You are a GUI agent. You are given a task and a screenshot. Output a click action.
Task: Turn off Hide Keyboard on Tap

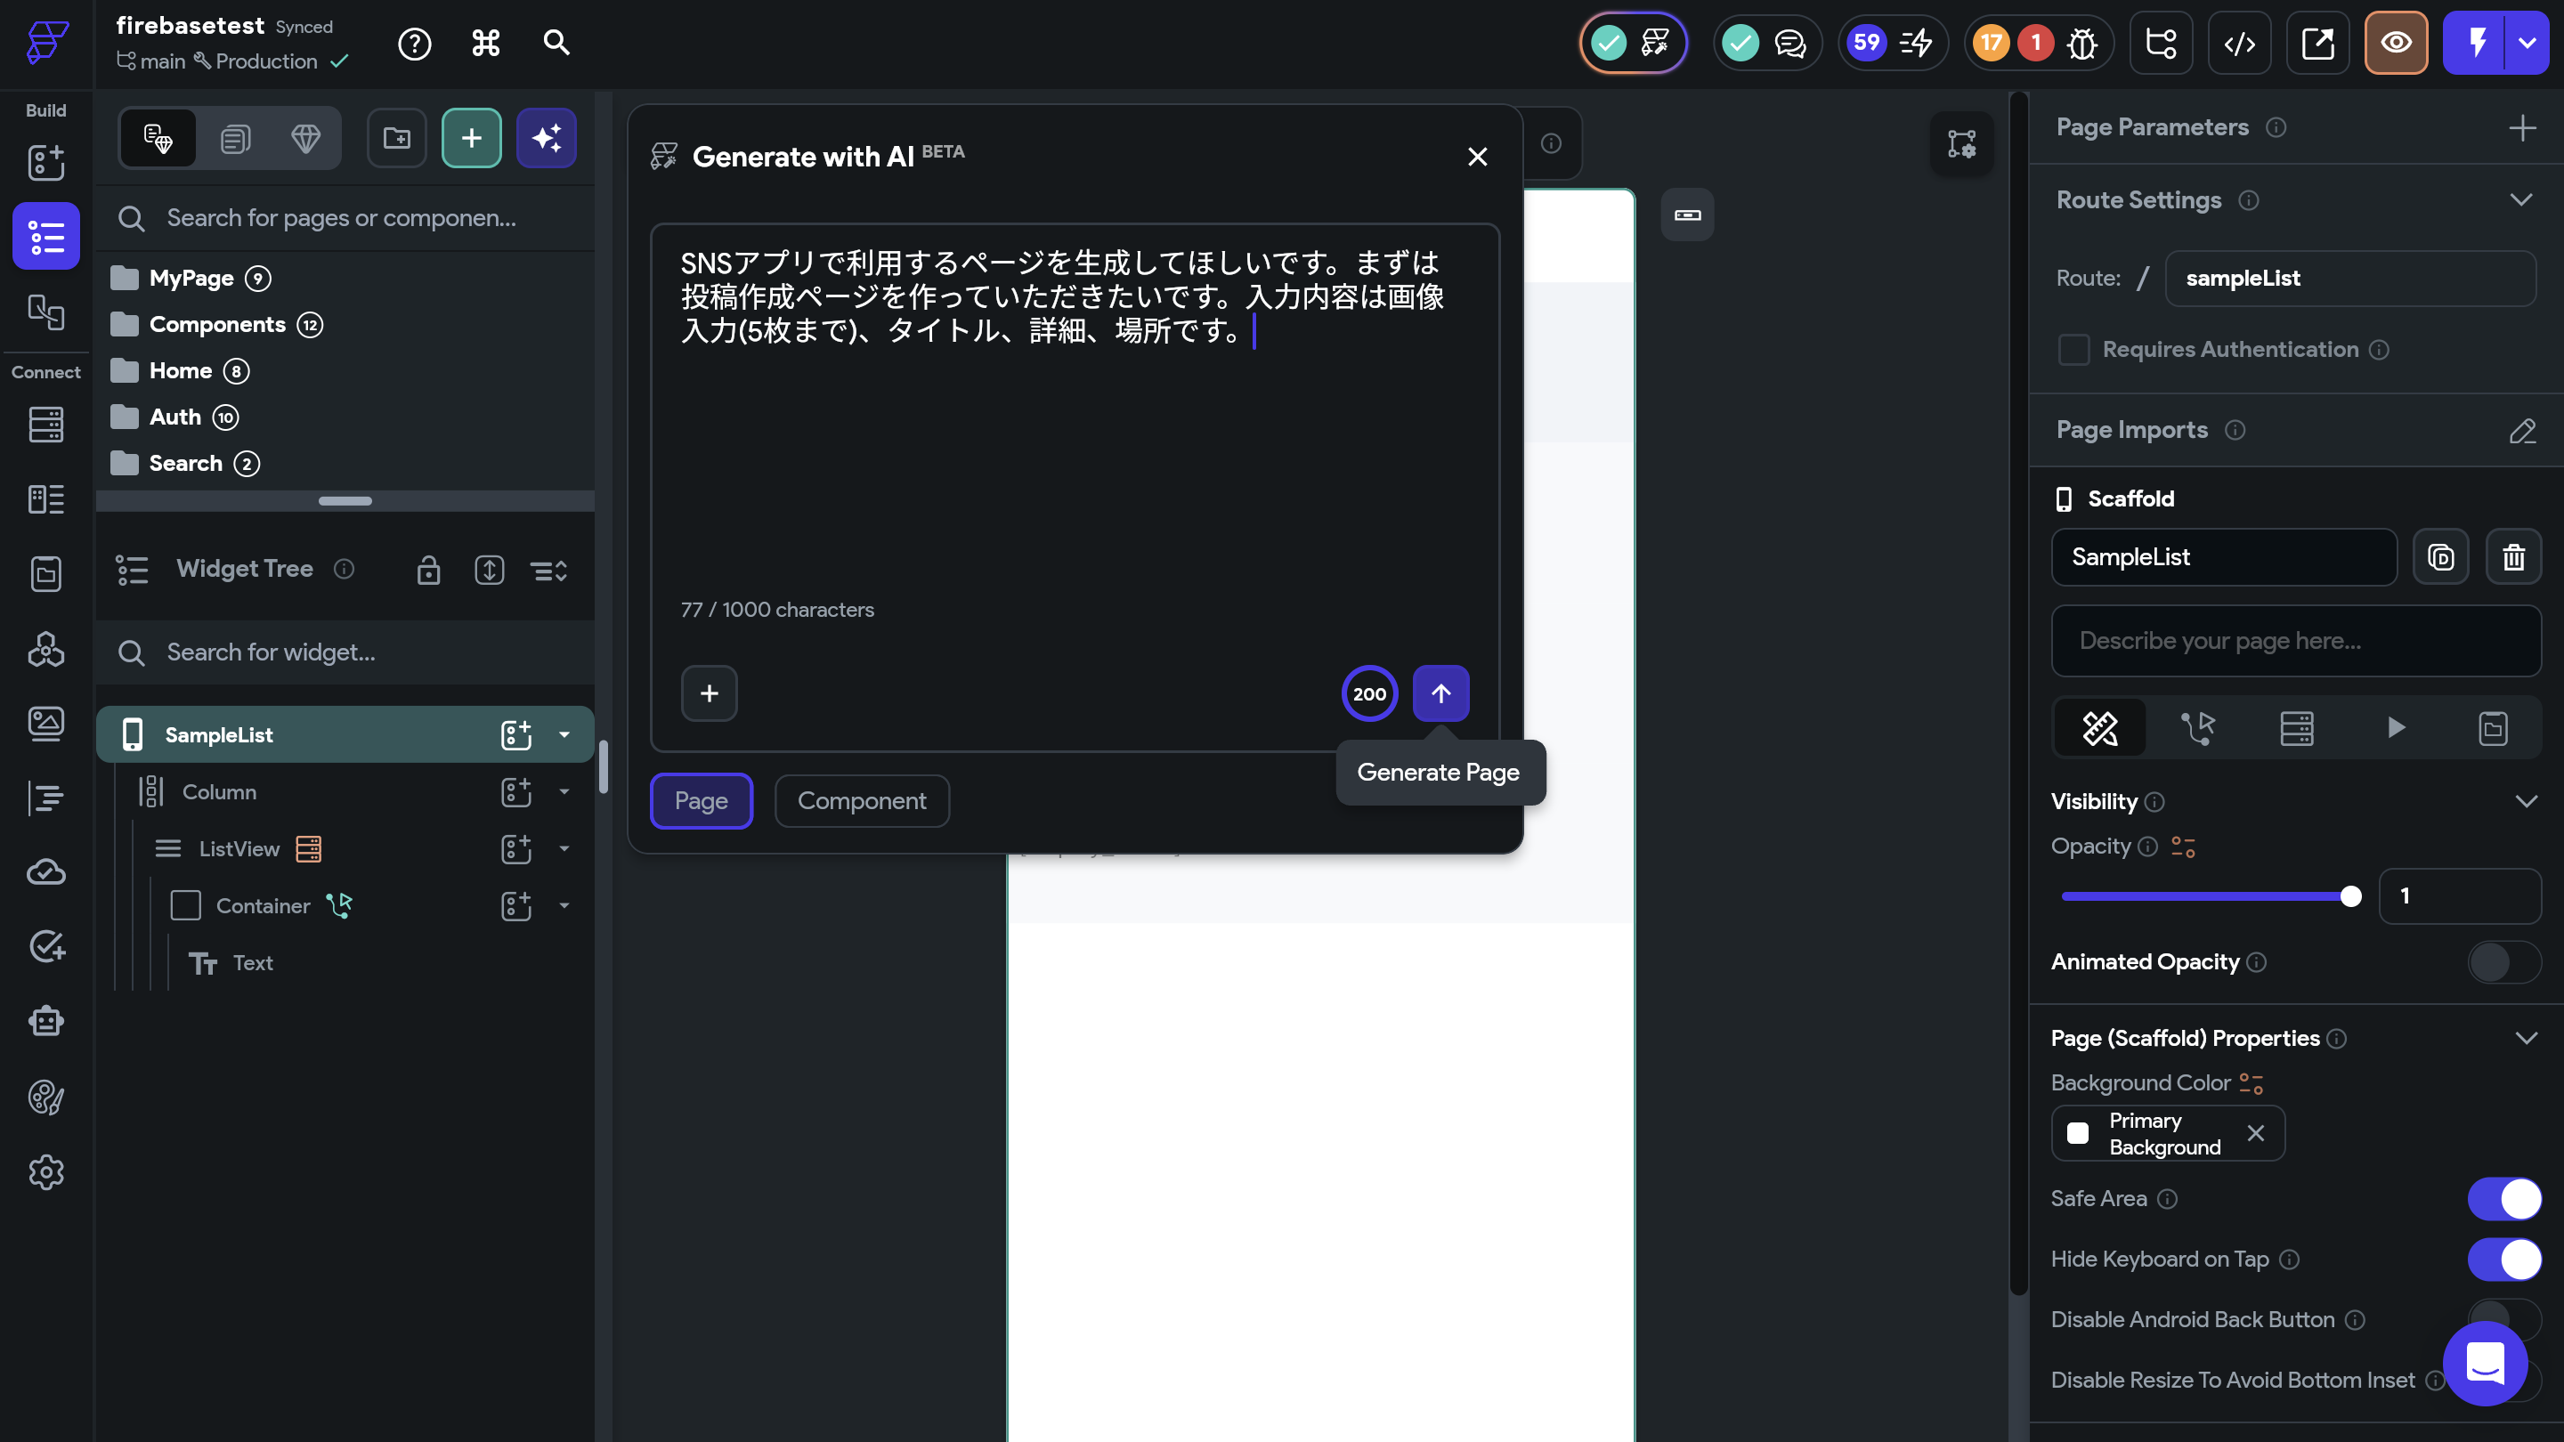click(x=2505, y=1260)
